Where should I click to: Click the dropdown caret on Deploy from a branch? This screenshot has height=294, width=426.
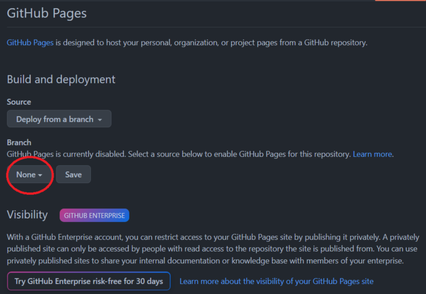pyautogui.click(x=100, y=119)
